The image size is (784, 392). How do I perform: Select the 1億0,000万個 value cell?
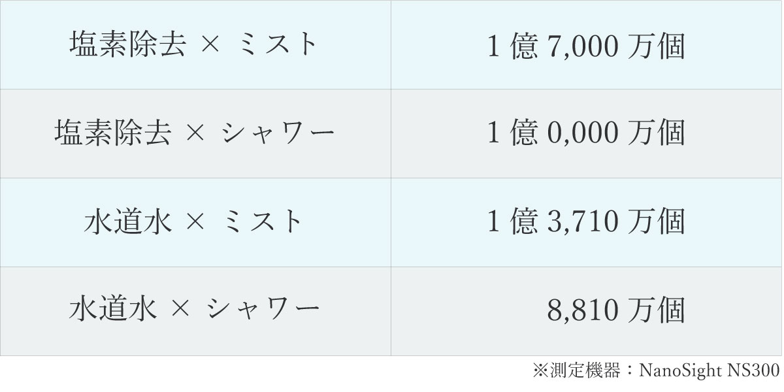tap(587, 133)
